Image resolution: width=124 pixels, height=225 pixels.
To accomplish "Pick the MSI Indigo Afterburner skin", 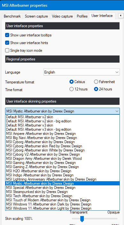I will pos(62,175).
